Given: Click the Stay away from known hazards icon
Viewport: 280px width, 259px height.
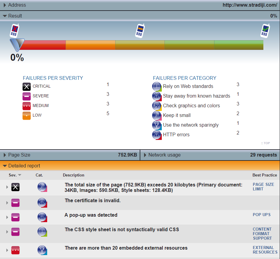Looking at the screenshot, I should (157, 96).
